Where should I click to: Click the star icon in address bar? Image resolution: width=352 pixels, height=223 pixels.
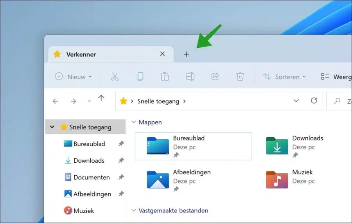point(124,101)
